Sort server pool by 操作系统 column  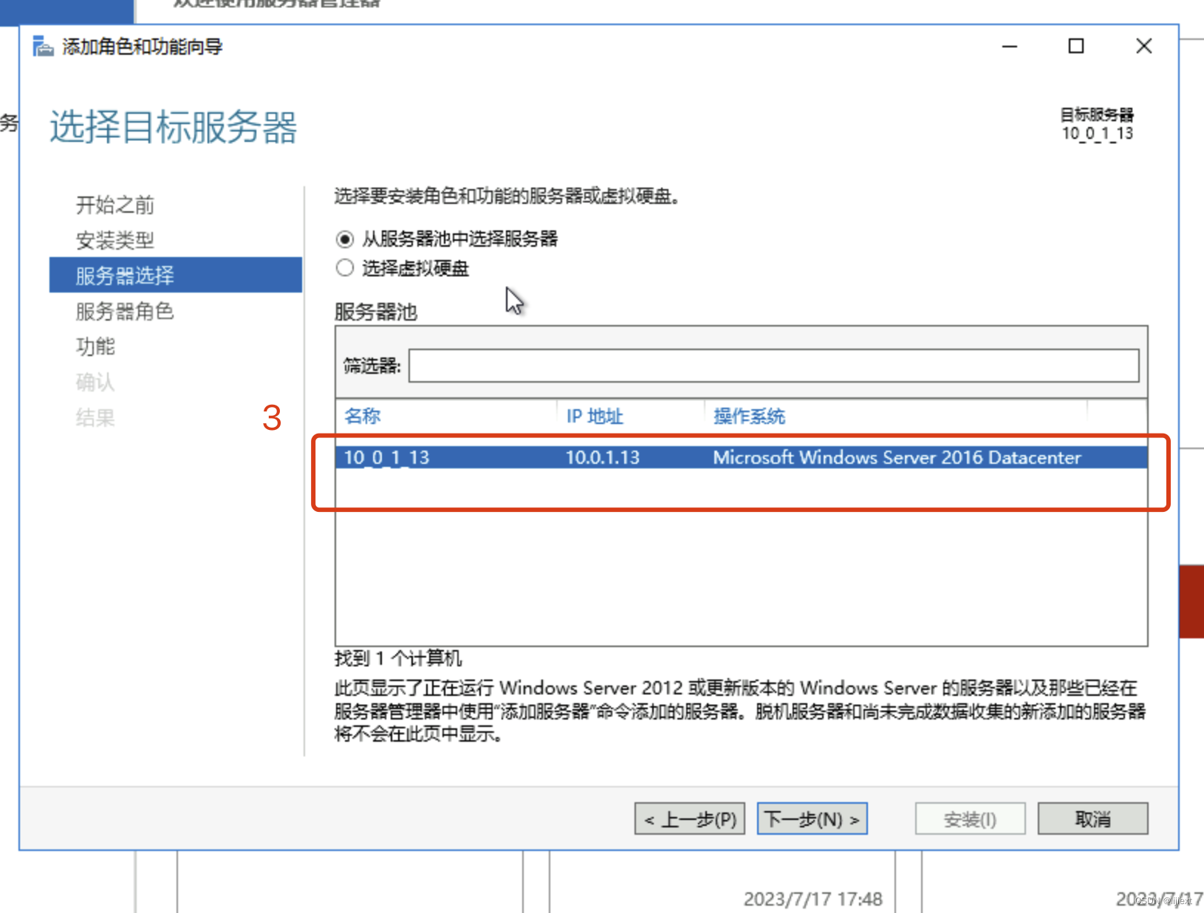tap(749, 416)
